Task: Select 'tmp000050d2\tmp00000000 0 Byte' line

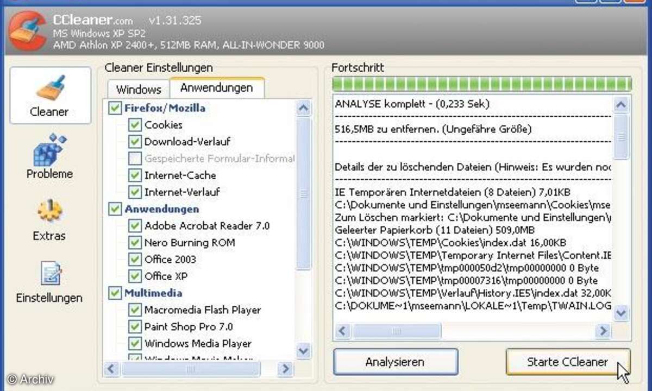Action: click(x=467, y=268)
